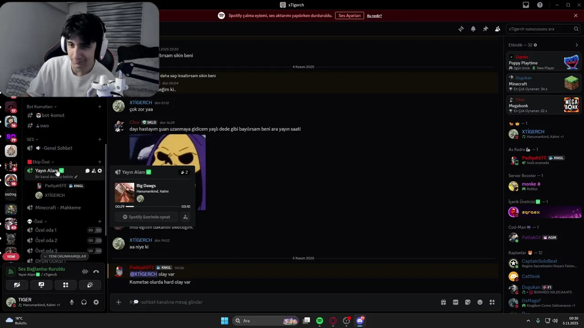584x328 pixels.
Task: Open the Megabonk activity card
Action: click(544, 105)
